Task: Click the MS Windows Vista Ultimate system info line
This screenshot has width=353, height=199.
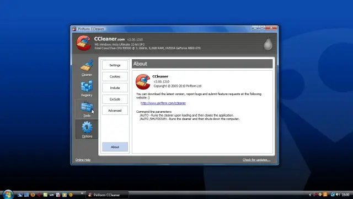Action: pyautogui.click(x=120, y=45)
